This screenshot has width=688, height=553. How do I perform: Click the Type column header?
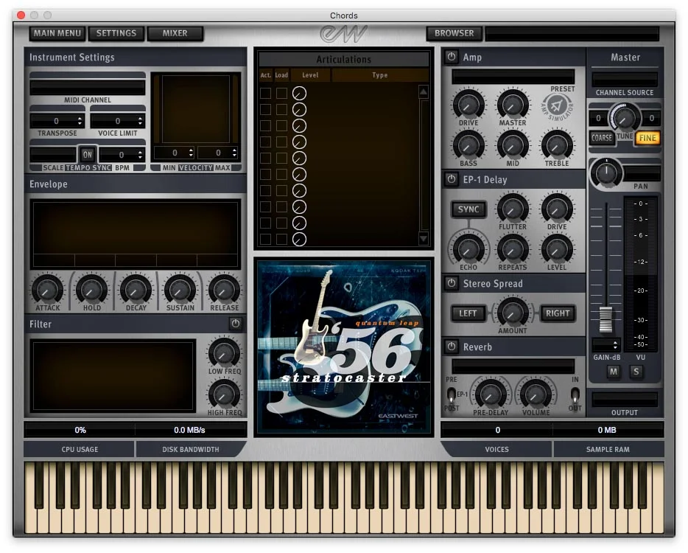click(380, 75)
